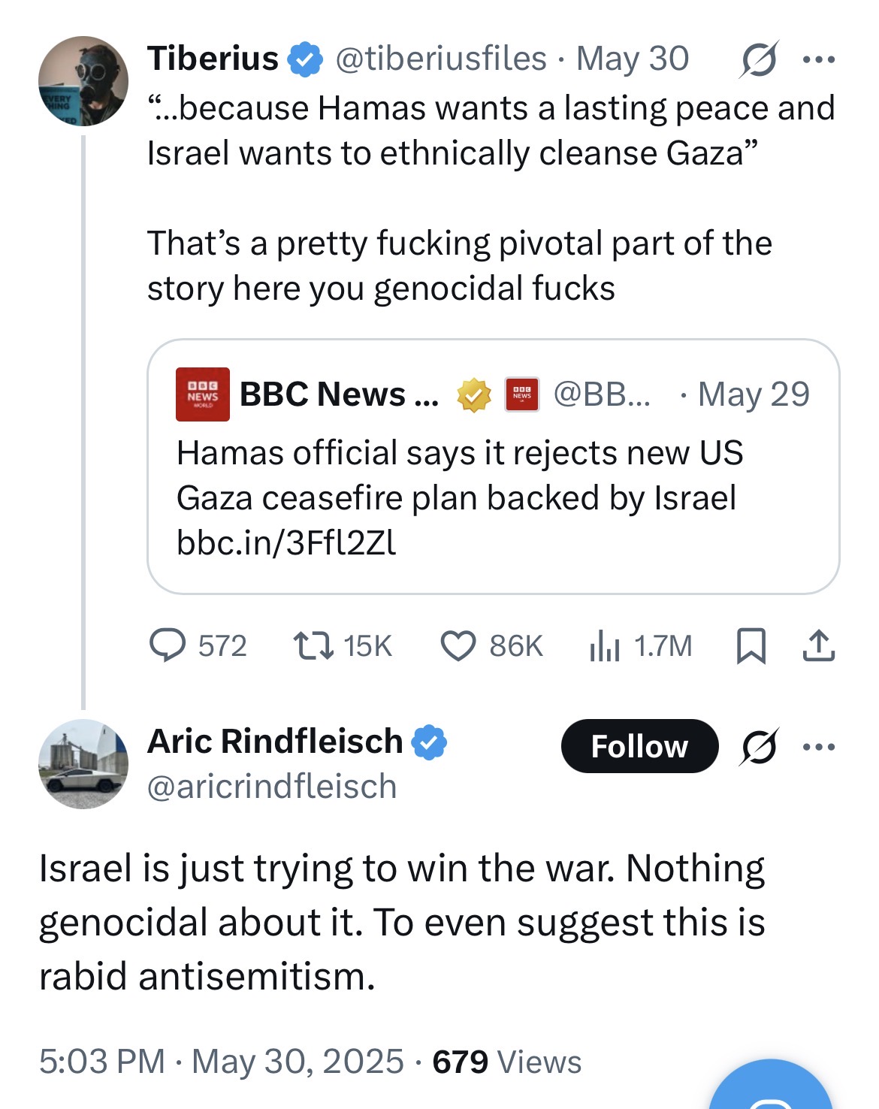View analytics icon showing 1.7M views

point(604,645)
